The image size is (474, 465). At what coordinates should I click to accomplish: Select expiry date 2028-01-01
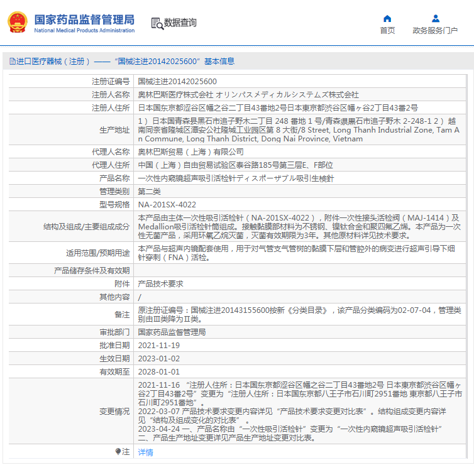click(x=158, y=371)
